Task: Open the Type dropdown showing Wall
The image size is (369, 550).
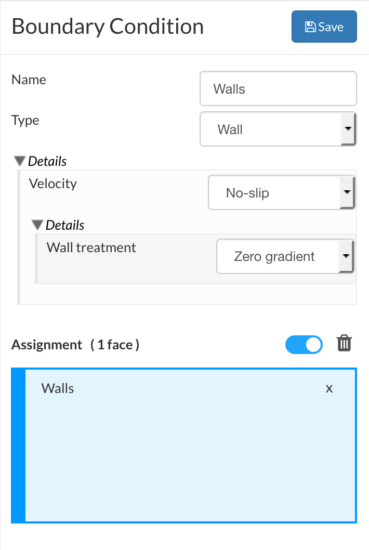Action: 278,129
